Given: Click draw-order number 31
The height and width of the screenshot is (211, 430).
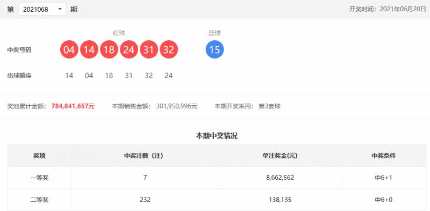Looking at the screenshot, I should pyautogui.click(x=128, y=76).
